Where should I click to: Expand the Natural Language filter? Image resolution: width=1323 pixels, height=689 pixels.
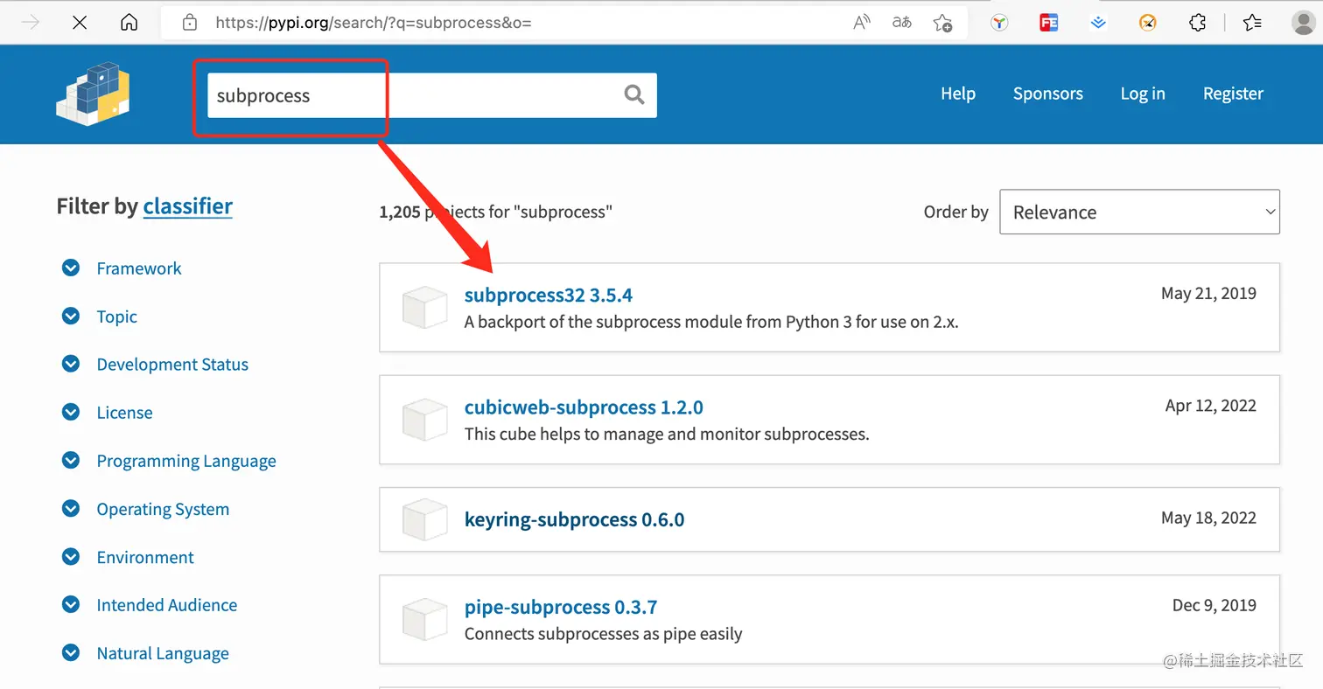tap(71, 652)
